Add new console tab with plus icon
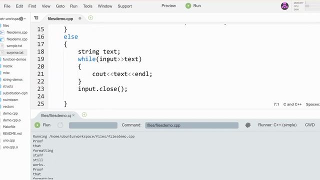Image resolution: width=320 pixels, height=180 pixels. [x=84, y=114]
